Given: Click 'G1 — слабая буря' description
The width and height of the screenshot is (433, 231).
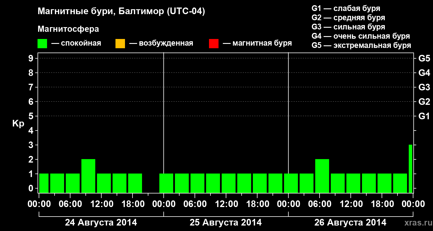Looking at the screenshot, I should click(x=346, y=8).
